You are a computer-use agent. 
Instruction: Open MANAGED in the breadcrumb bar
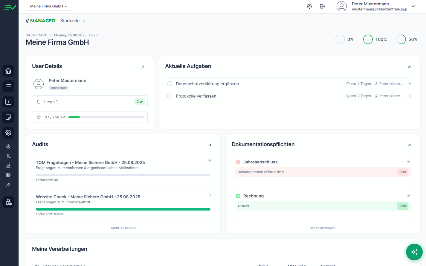click(41, 21)
